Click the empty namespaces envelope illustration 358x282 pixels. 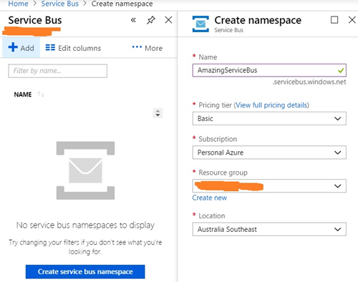[85, 170]
